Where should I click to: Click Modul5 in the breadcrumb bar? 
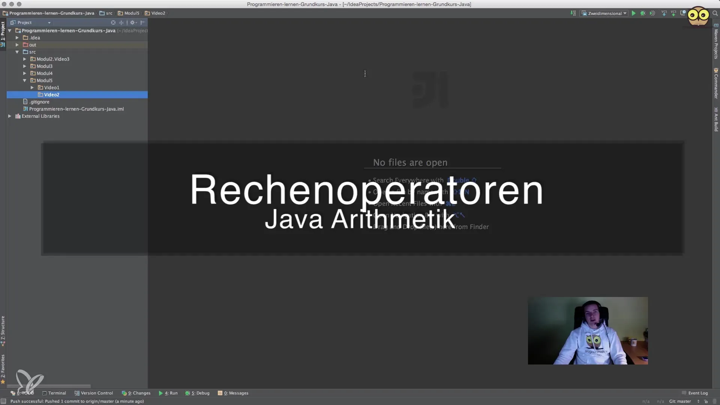(129, 13)
